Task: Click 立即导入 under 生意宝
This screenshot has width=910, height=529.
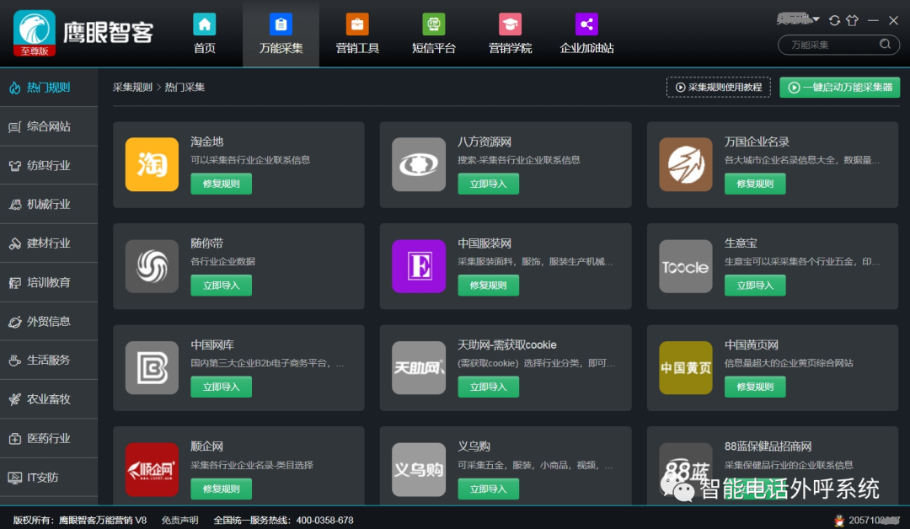Action: coord(755,286)
